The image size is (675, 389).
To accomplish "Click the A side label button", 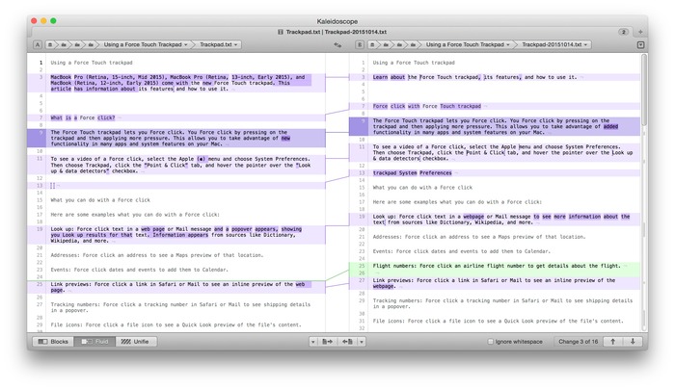I will [38, 44].
